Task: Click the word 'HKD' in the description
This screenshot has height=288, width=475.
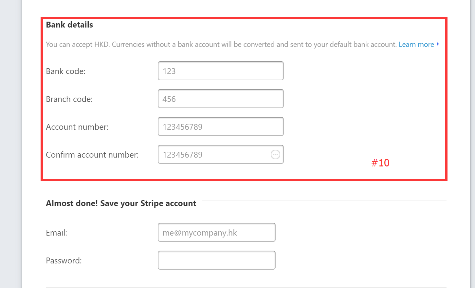Action: (101, 45)
